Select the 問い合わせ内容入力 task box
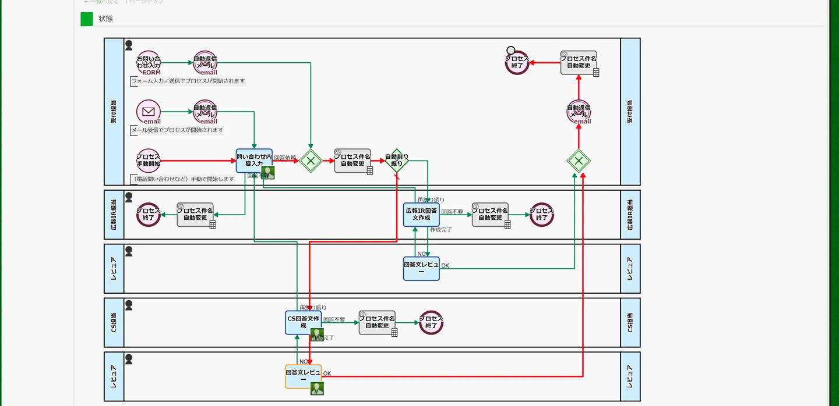The width and height of the screenshot is (839, 406). pyautogui.click(x=254, y=161)
